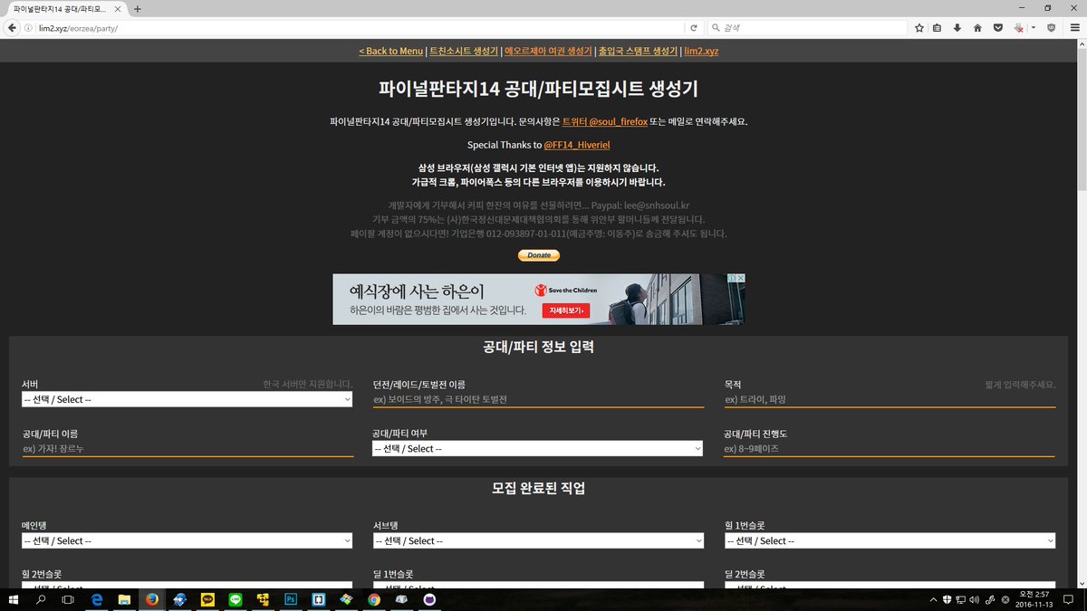Focus the 공대/파티 진행도 input field

click(889, 449)
